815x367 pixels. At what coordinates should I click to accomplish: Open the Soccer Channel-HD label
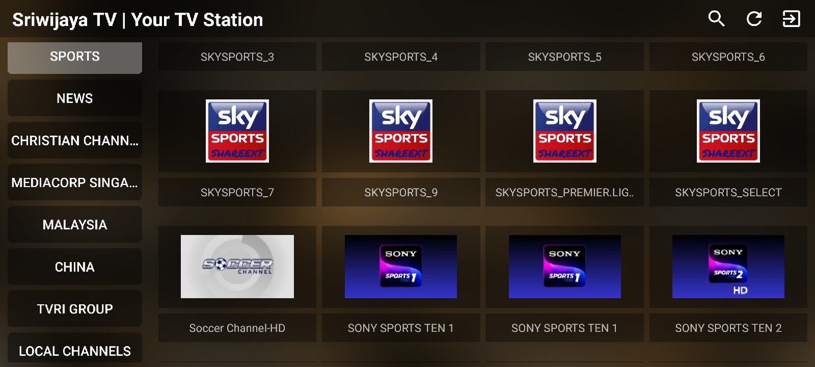pos(237,328)
